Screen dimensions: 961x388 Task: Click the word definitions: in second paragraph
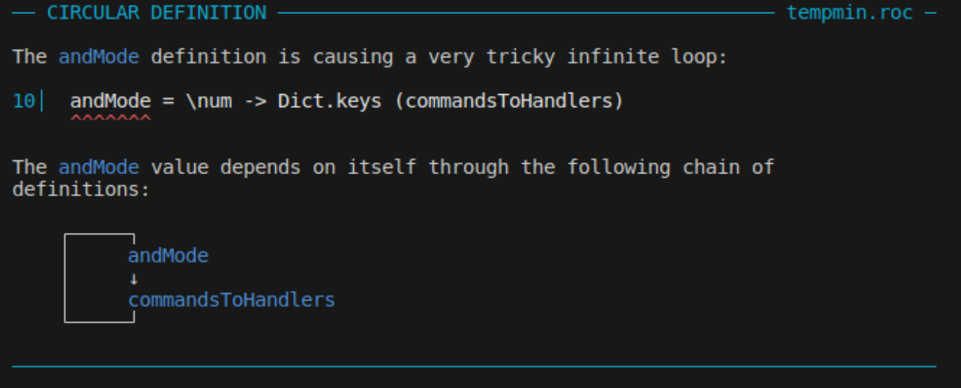tap(81, 190)
